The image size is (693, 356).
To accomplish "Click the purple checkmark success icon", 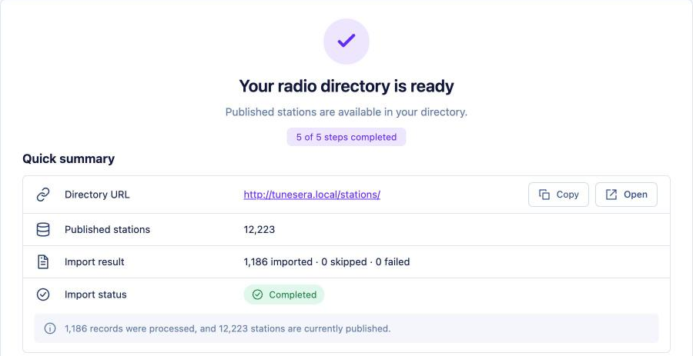I will coord(346,42).
